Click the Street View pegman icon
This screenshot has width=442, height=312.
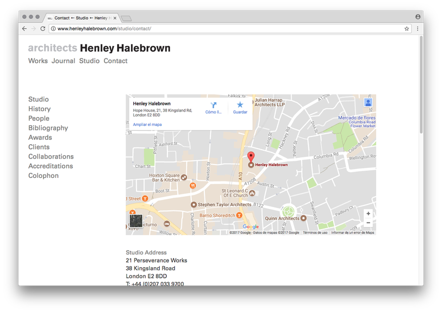pyautogui.click(x=368, y=102)
